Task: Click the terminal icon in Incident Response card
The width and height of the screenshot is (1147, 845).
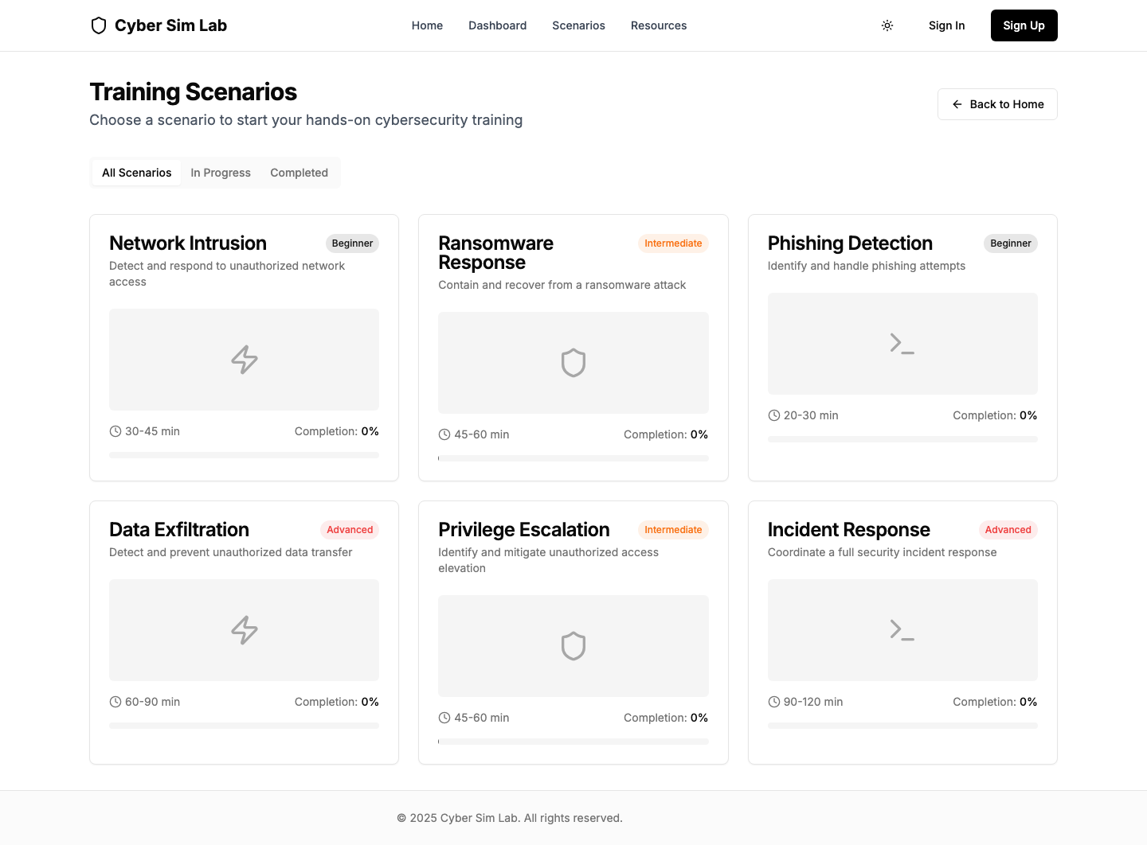Action: point(902,630)
